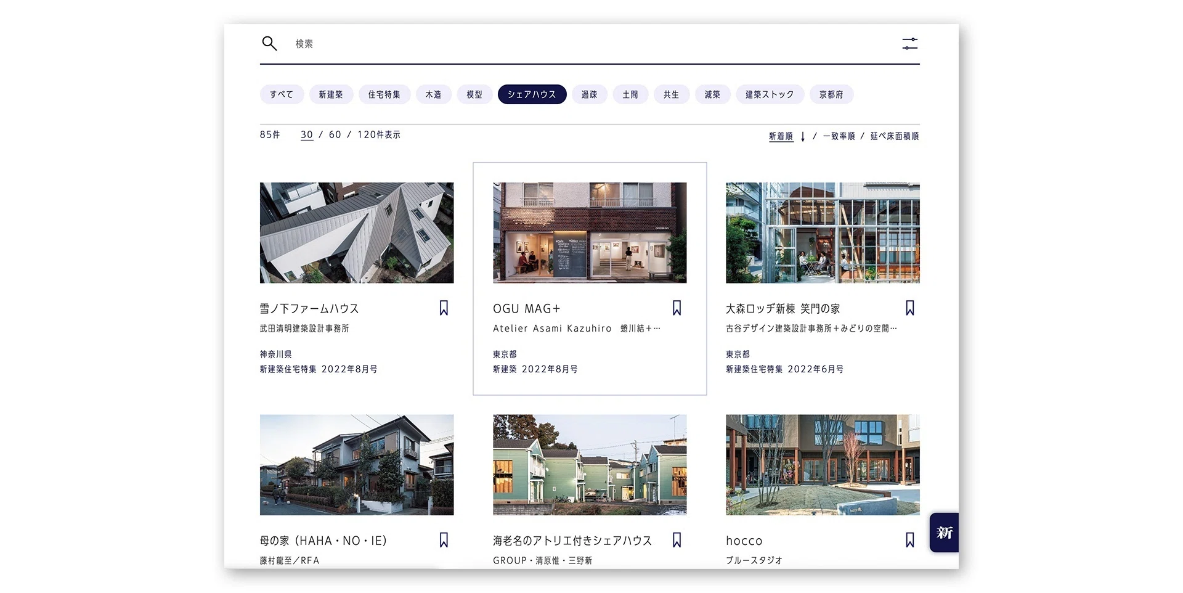Select the 減築 filter tag

pos(712,94)
